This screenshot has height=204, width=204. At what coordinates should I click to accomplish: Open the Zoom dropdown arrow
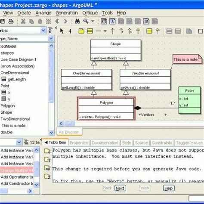coord(93,21)
